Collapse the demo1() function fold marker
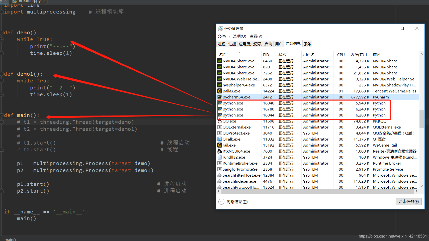 [x=2, y=74]
